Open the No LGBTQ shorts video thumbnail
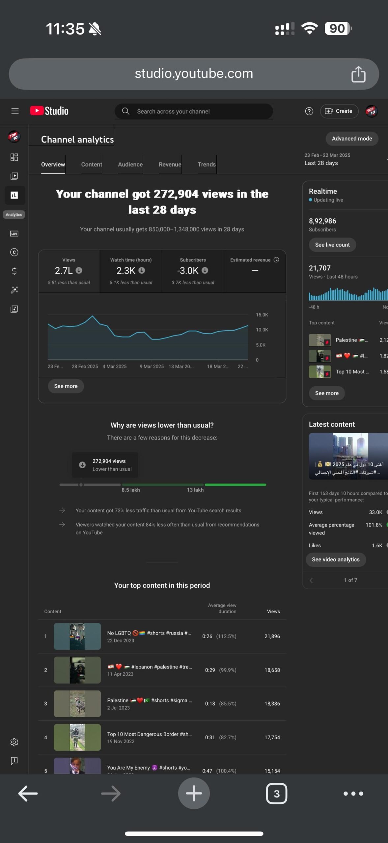The height and width of the screenshot is (843, 388). click(77, 636)
